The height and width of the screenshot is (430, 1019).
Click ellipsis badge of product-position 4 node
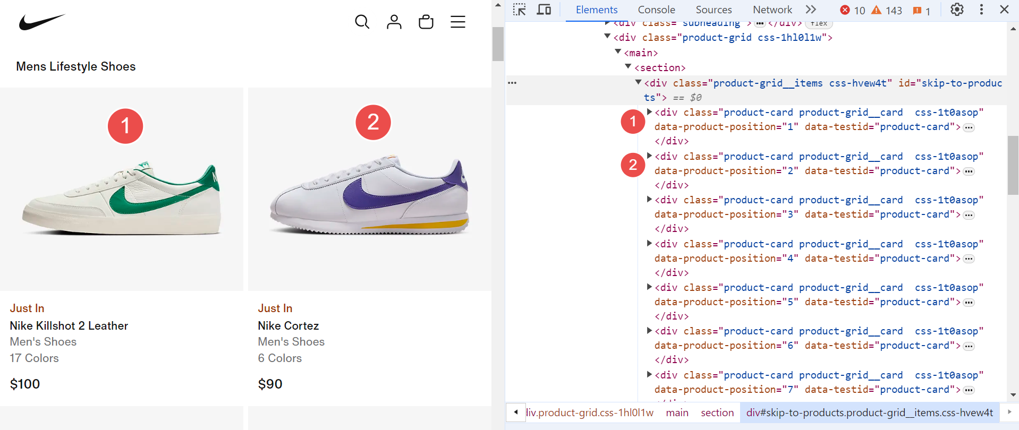point(969,259)
